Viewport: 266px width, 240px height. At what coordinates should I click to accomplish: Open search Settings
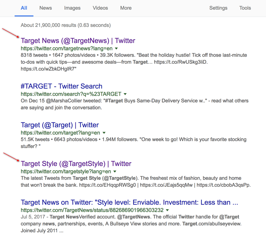(218, 8)
